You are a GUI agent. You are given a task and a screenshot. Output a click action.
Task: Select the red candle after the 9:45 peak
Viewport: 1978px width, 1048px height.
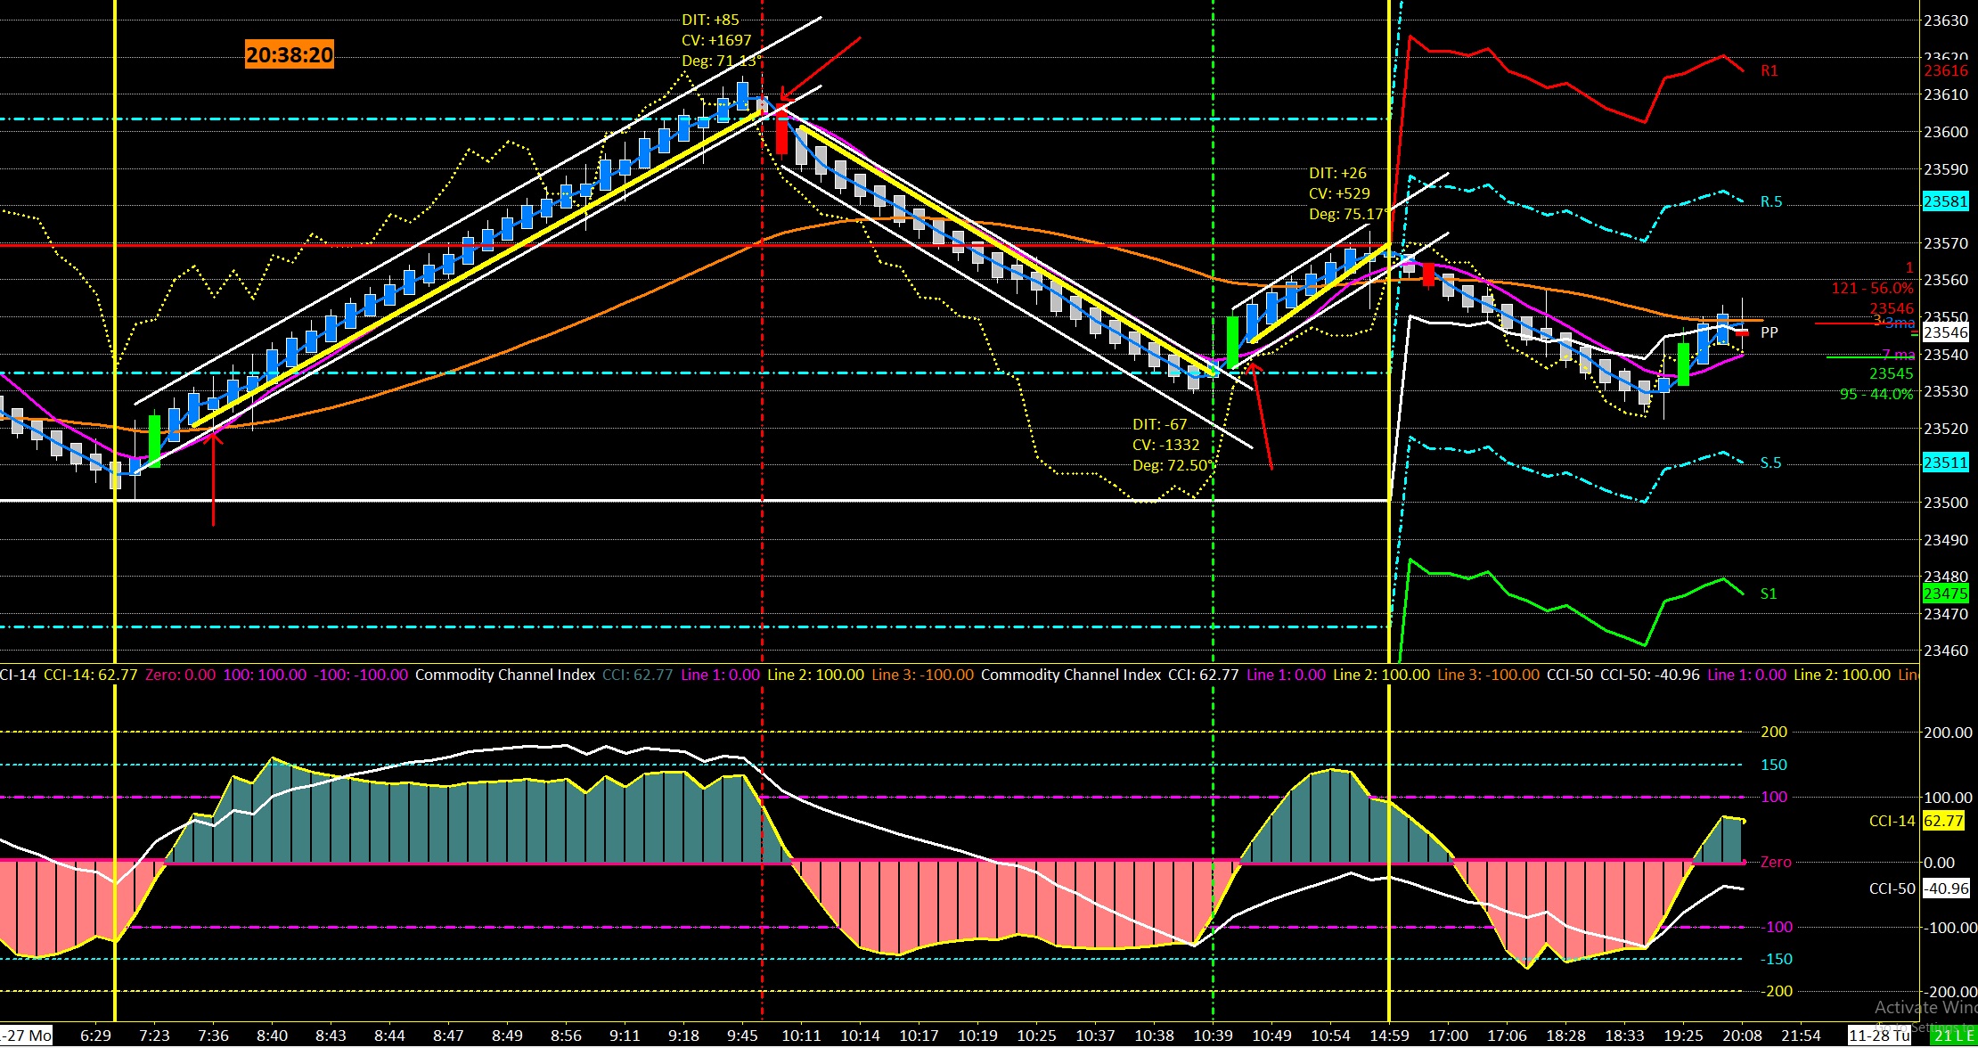pyautogui.click(x=782, y=132)
